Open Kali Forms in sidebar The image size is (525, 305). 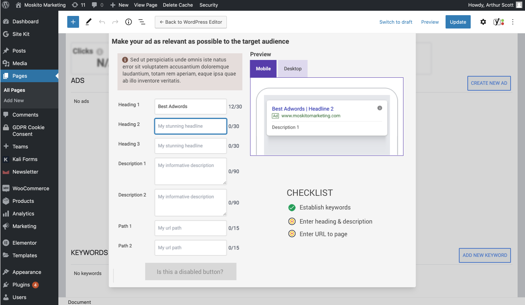tap(29, 159)
